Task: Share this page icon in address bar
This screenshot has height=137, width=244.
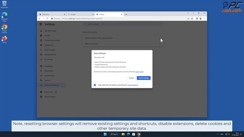Action: coord(188,19)
